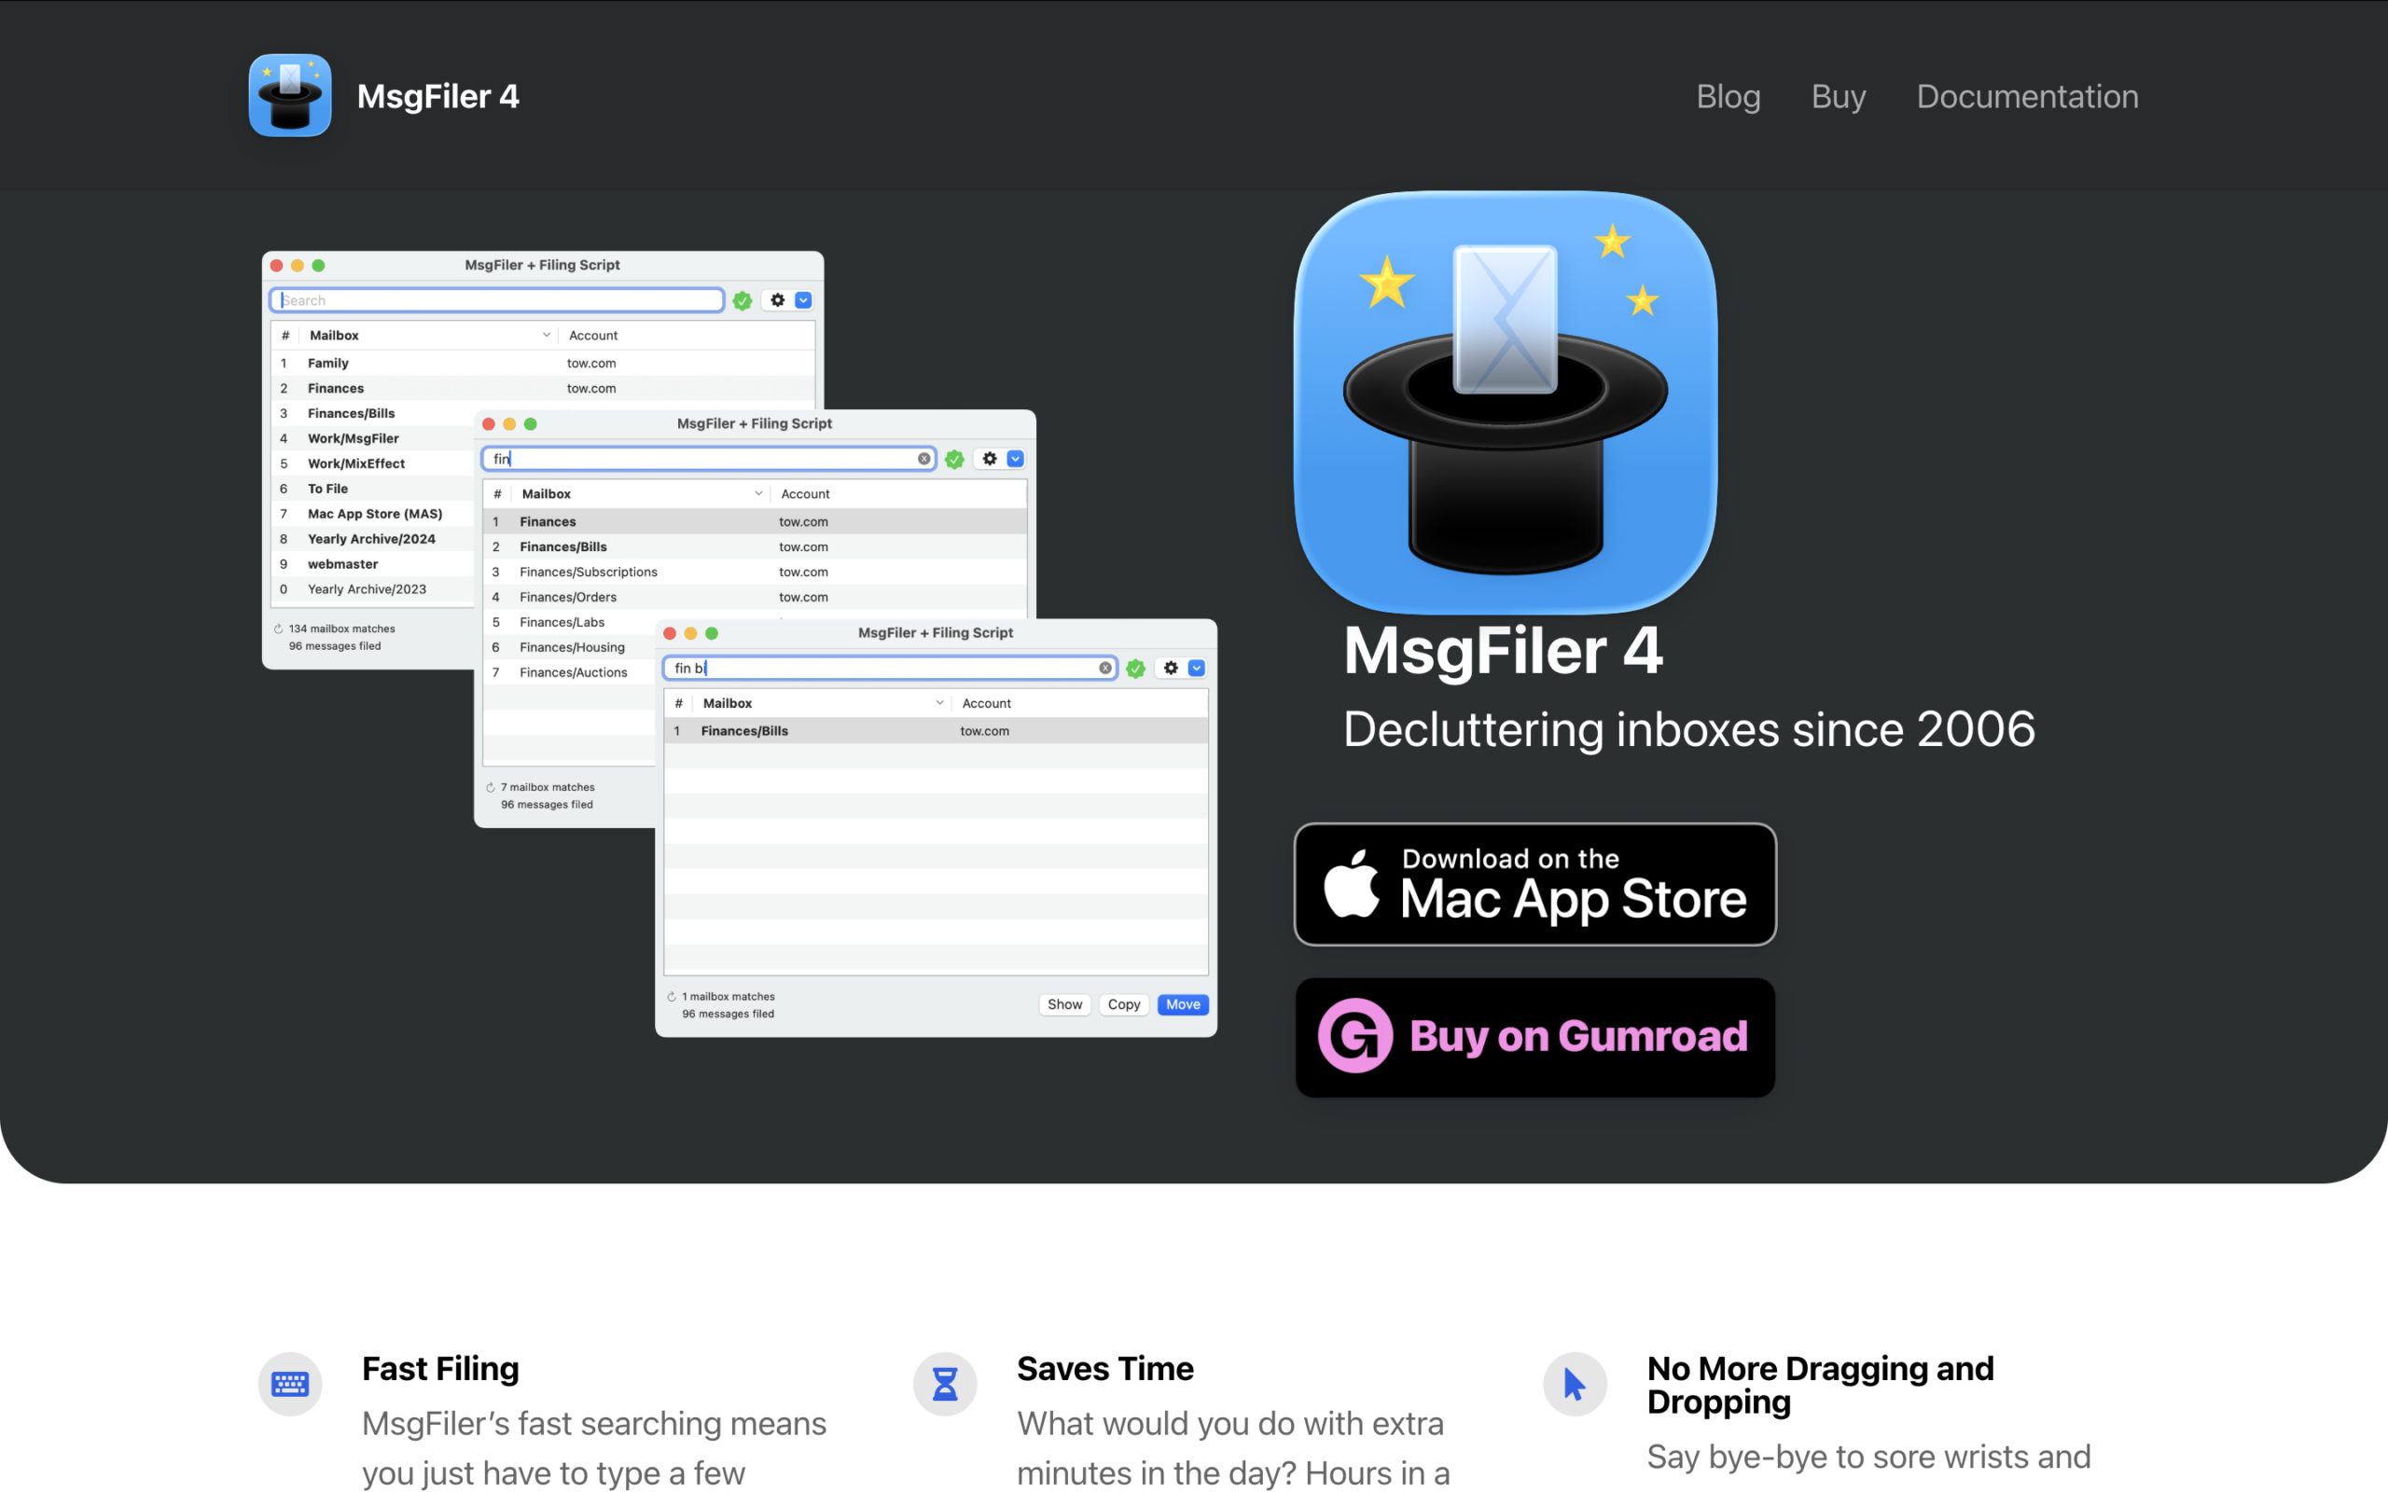
Task: Expand the blue dropdown in the 'fin b' window
Action: pyautogui.click(x=1197, y=668)
